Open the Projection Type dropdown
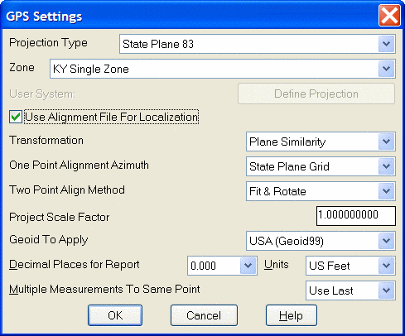The width and height of the screenshot is (405, 336). point(386,44)
